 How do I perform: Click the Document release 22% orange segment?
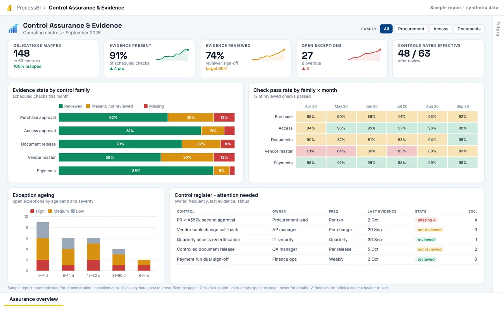point(201,144)
